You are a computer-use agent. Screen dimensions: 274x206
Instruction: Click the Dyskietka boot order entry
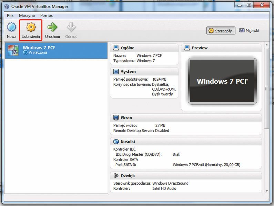tap(161, 84)
